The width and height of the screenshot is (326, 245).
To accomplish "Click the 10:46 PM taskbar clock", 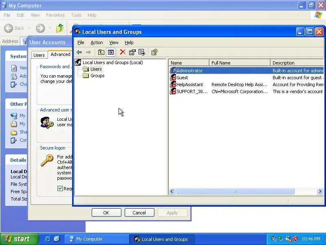I will pos(311,239).
